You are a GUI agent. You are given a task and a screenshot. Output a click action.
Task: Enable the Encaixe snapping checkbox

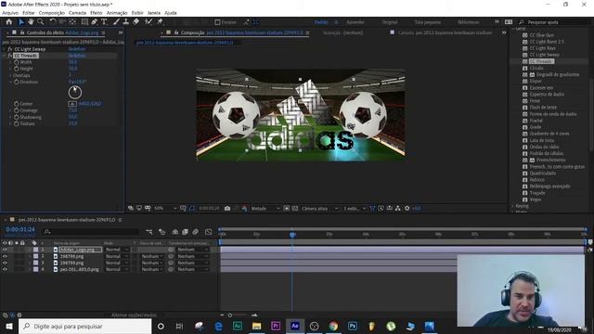pyautogui.click(x=217, y=22)
